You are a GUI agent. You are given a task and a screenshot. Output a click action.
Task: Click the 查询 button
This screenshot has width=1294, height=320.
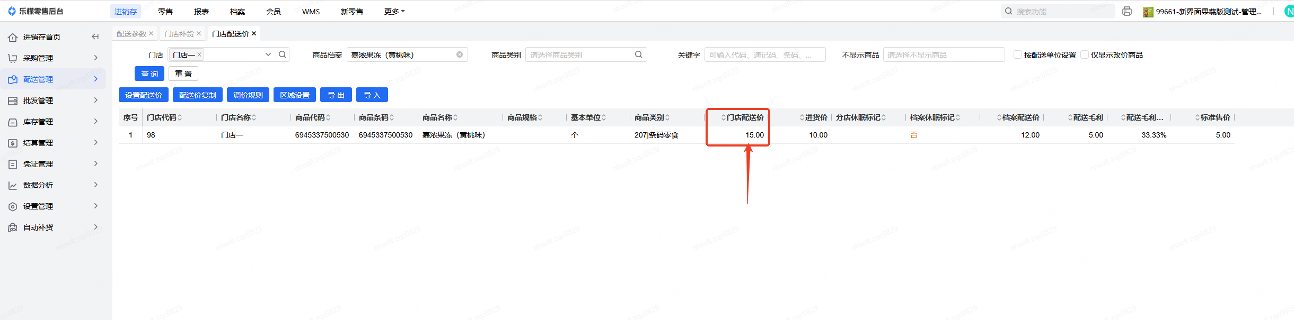[x=149, y=74]
